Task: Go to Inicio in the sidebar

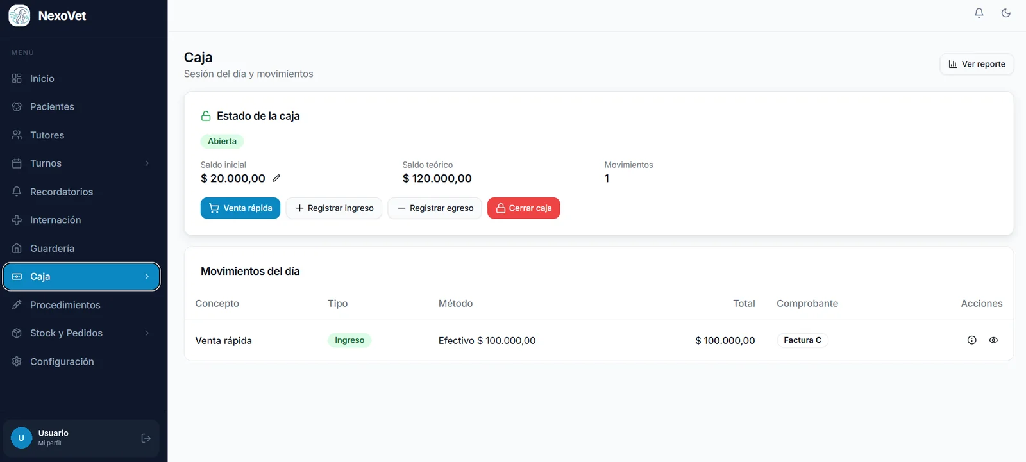Action: [81, 78]
